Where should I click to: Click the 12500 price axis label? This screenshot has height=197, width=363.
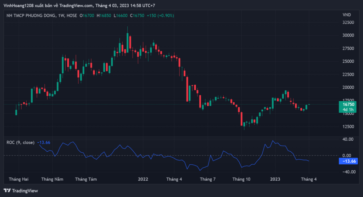pyautogui.click(x=348, y=126)
